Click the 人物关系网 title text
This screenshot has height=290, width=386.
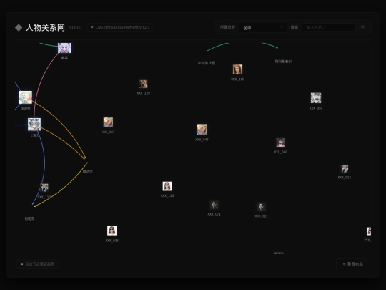tap(45, 27)
